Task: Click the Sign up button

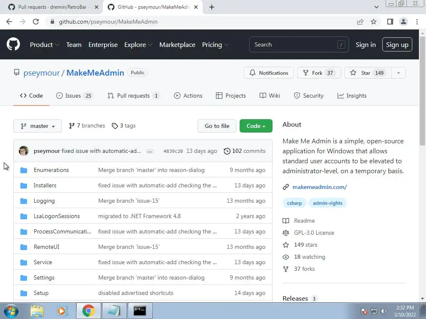Action: coord(397,44)
